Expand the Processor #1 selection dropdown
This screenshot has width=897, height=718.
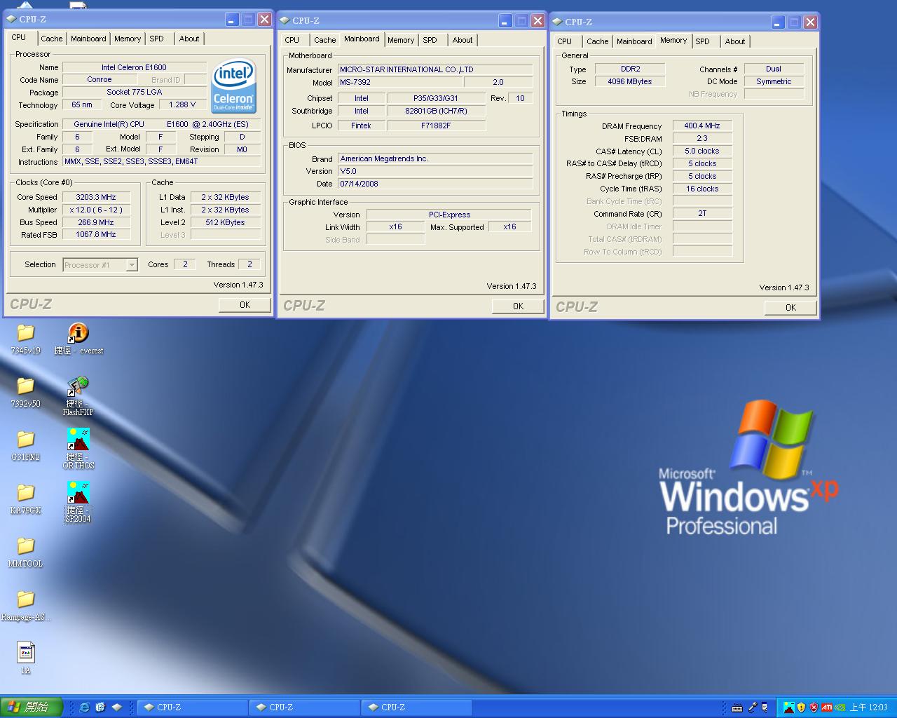click(x=131, y=265)
